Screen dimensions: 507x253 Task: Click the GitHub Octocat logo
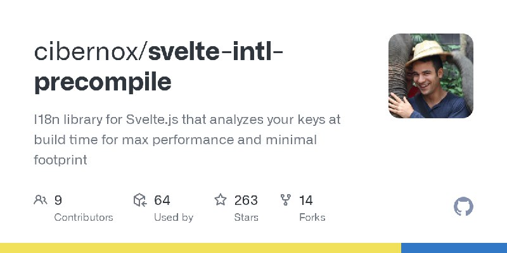tap(463, 207)
